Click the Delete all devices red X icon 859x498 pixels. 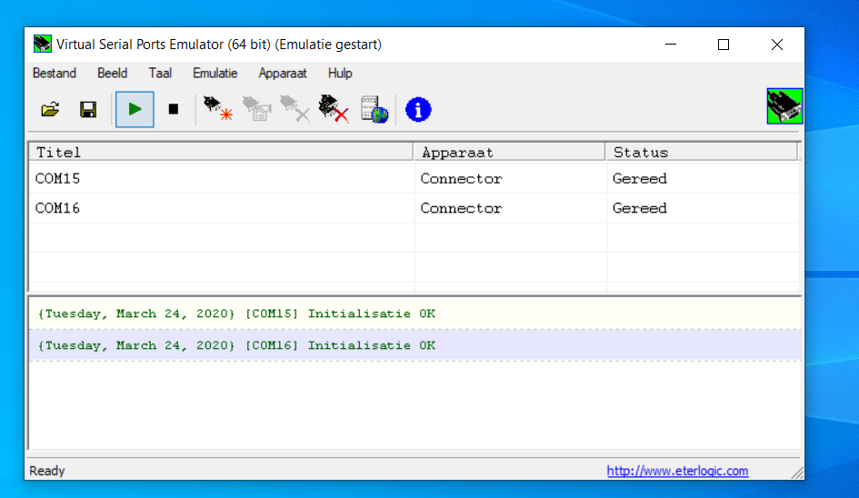(334, 110)
